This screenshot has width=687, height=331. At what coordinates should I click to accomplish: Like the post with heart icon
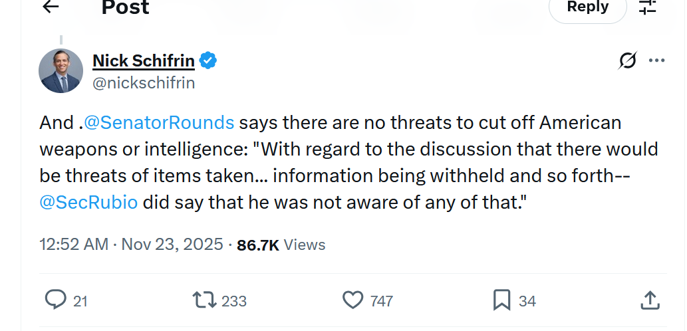(x=353, y=300)
